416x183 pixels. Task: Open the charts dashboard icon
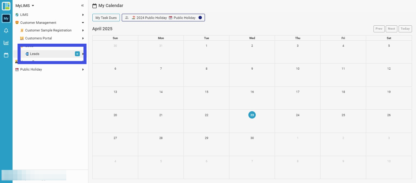6,43
